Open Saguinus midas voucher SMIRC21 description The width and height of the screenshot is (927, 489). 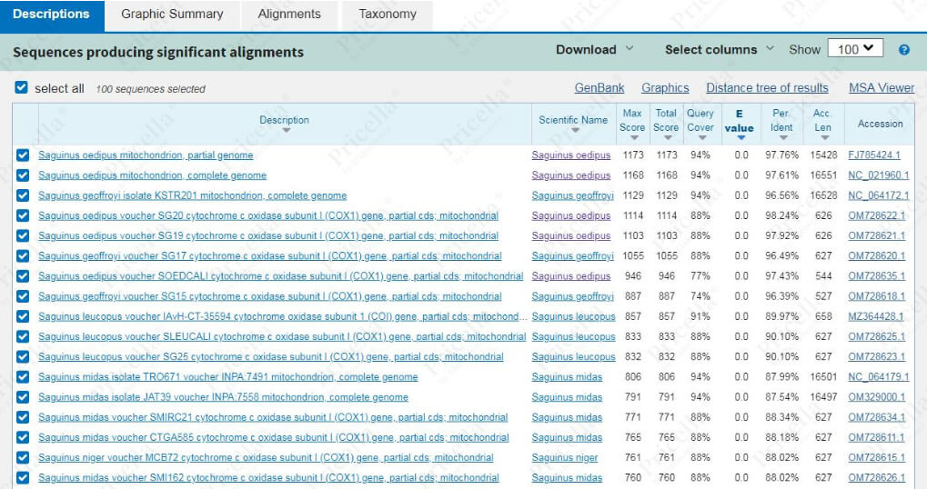pos(273,417)
